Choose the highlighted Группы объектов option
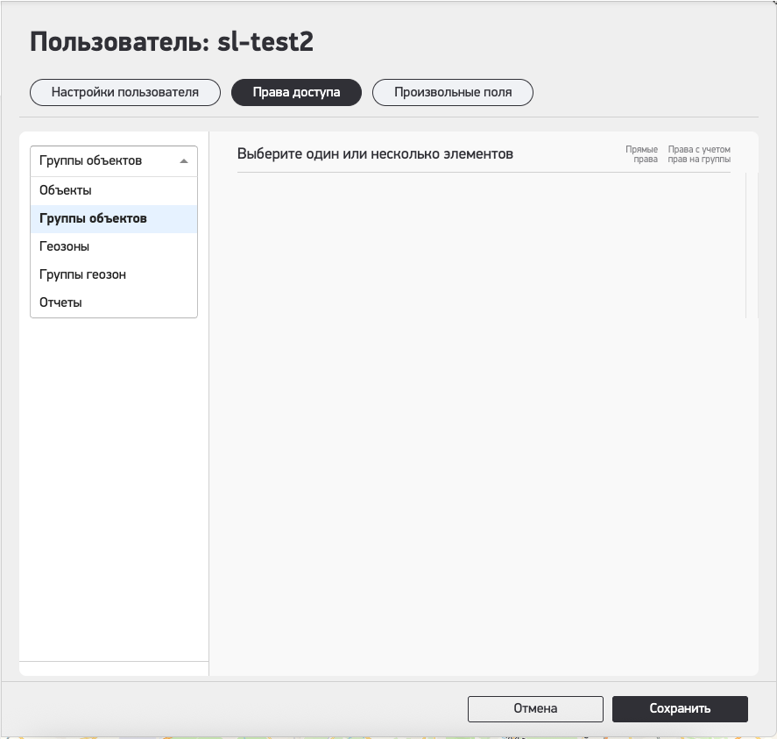The height and width of the screenshot is (739, 777). coord(114,219)
